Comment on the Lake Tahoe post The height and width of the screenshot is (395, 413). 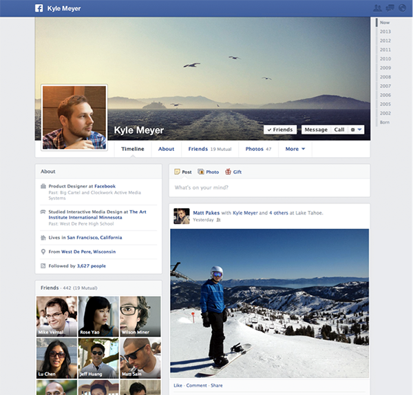[x=196, y=385]
